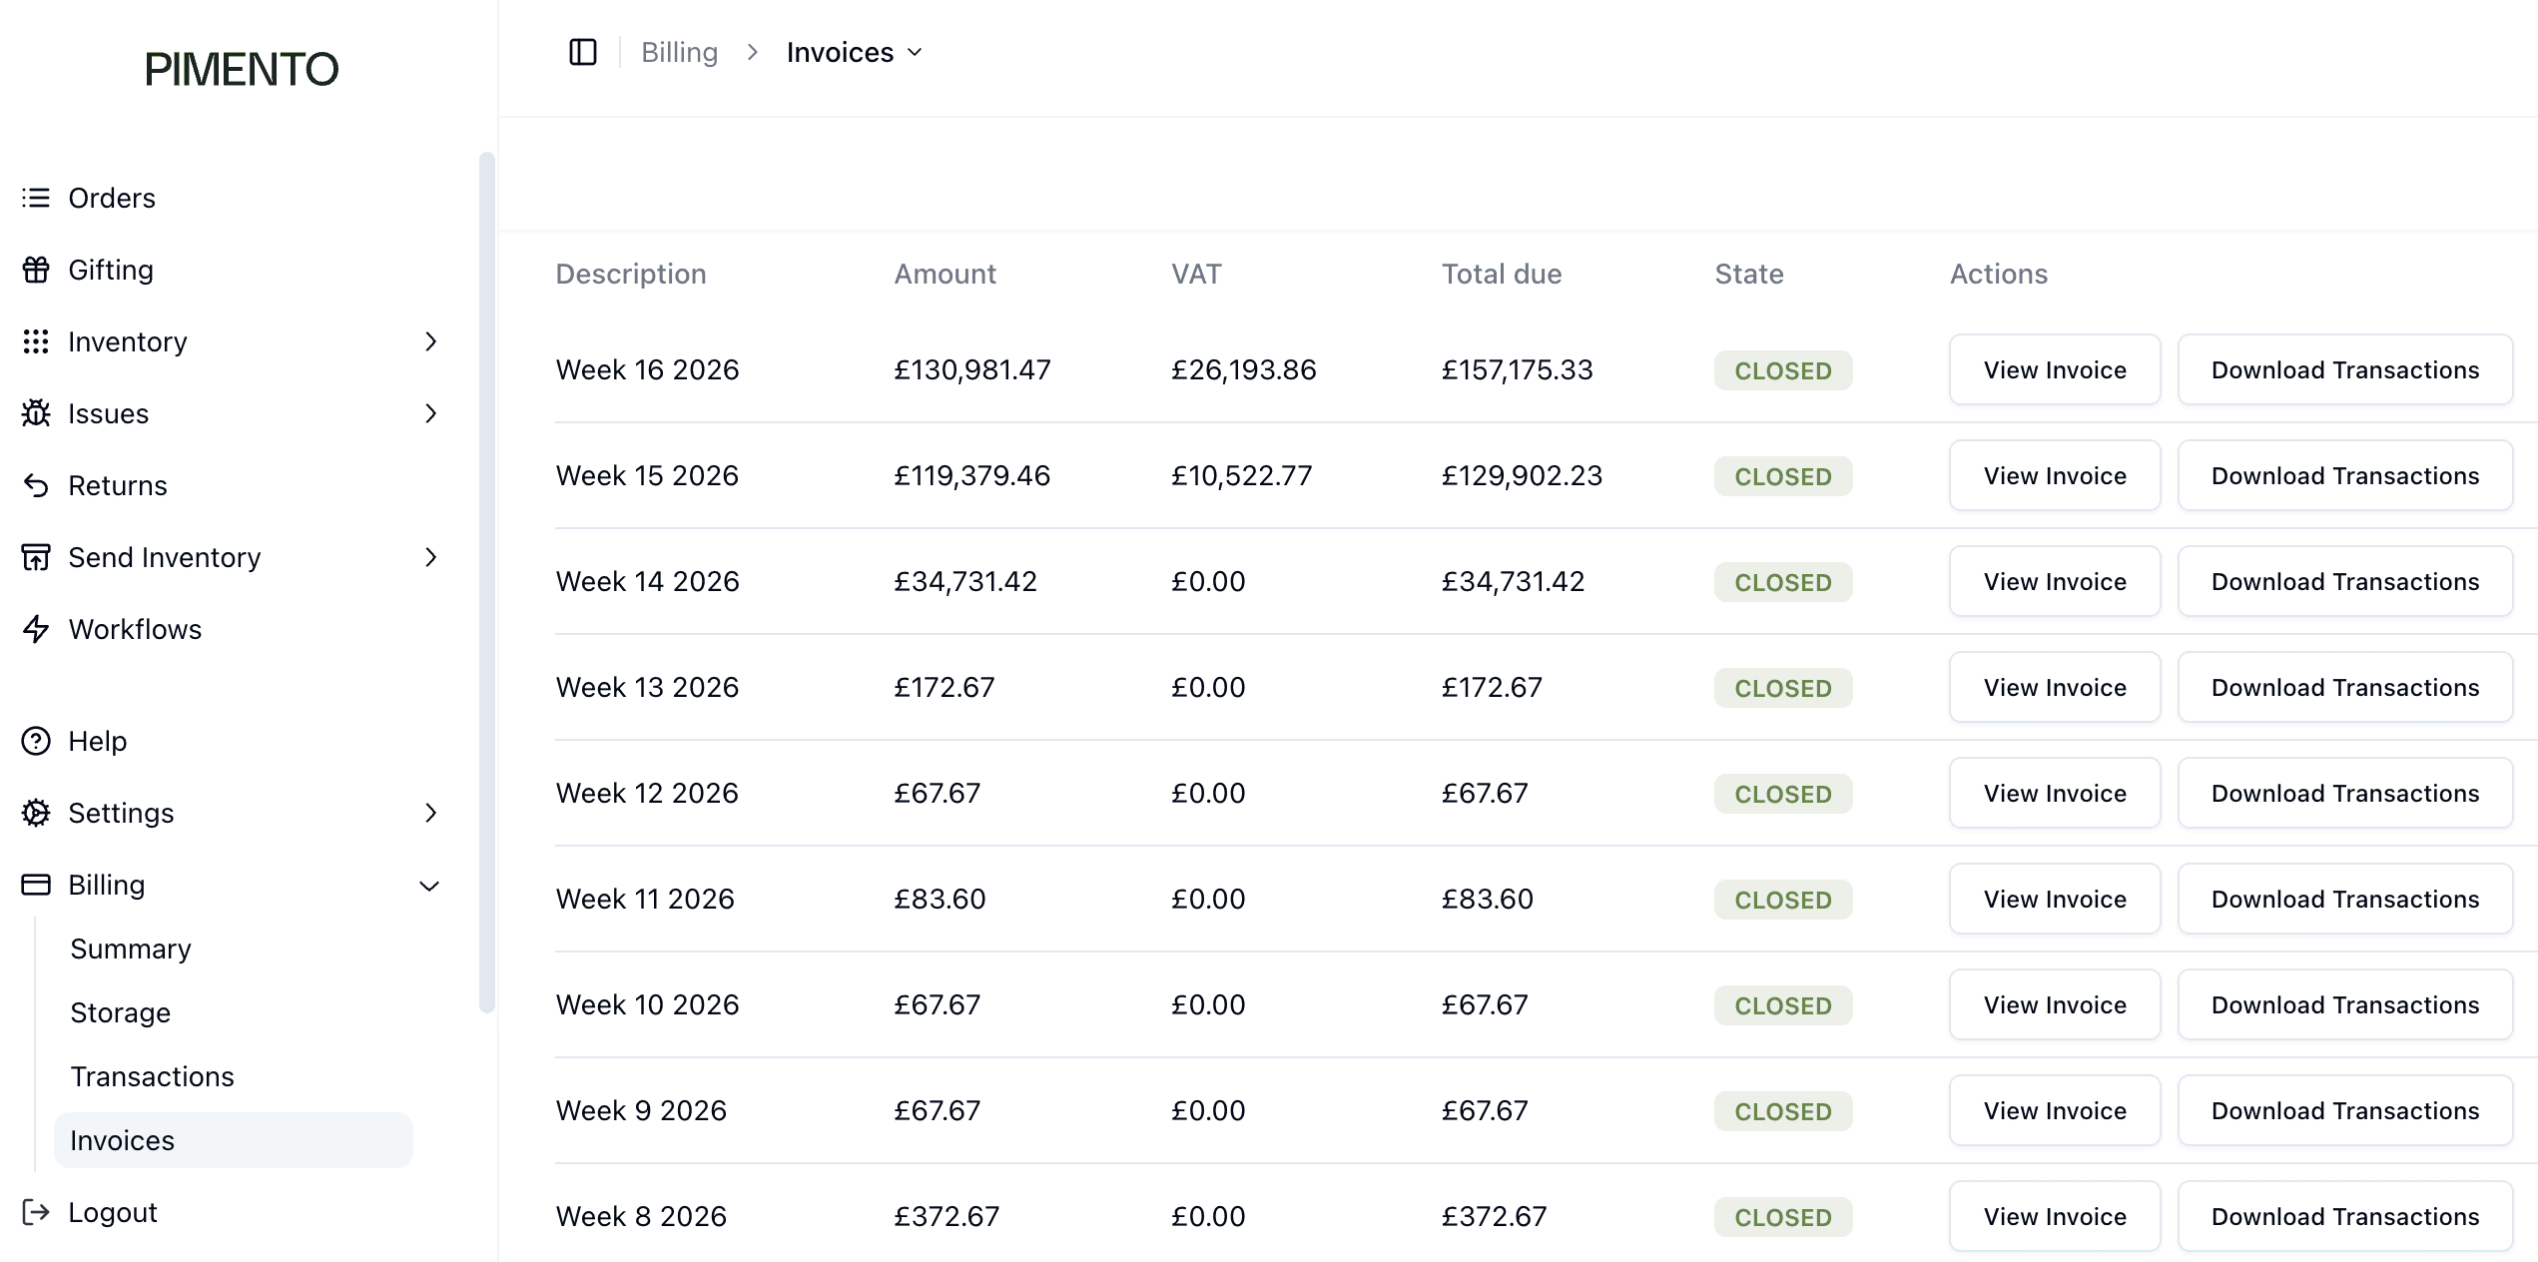Image resolution: width=2538 pixels, height=1262 pixels.
Task: Click the sidebar vertical scrollbar
Action: click(487, 581)
